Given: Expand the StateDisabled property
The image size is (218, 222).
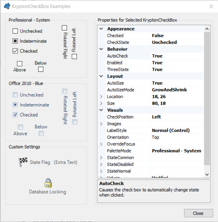Looking at the screenshot, I should (x=101, y=164).
